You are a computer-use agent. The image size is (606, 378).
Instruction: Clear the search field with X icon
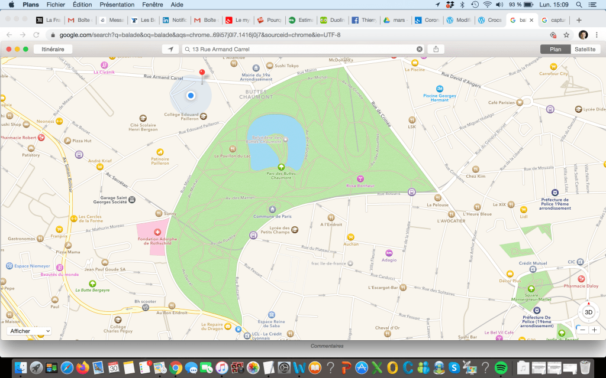click(x=420, y=49)
